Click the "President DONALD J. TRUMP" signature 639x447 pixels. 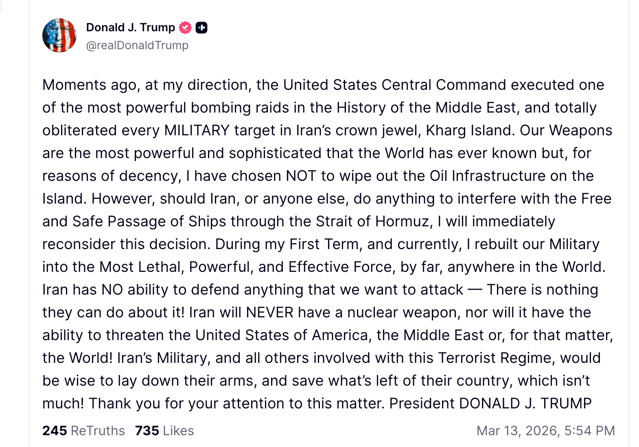point(490,404)
